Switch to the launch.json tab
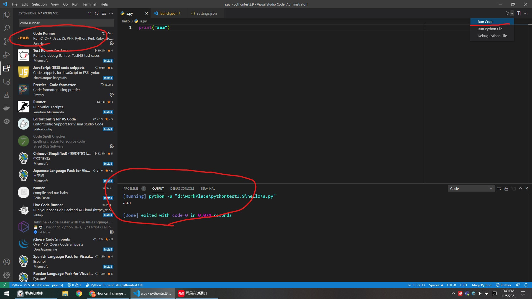532x299 pixels. 170,13
